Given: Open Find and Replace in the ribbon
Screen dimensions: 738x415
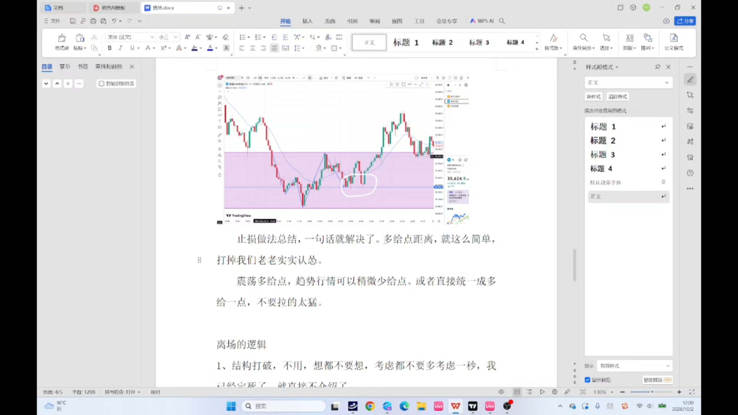Looking at the screenshot, I should 583,41.
